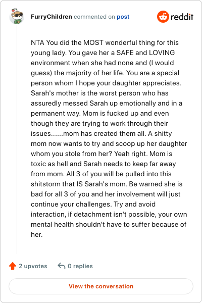202x303 pixels.
Task: Click the 'commented on' gray text
Action: coord(94,17)
